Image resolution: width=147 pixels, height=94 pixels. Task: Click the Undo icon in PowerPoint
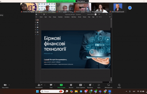tap(39, 14)
